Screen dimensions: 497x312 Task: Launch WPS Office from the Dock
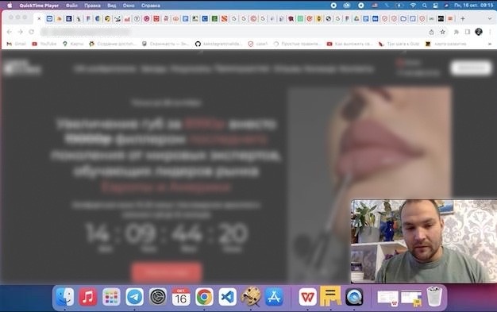(308, 297)
